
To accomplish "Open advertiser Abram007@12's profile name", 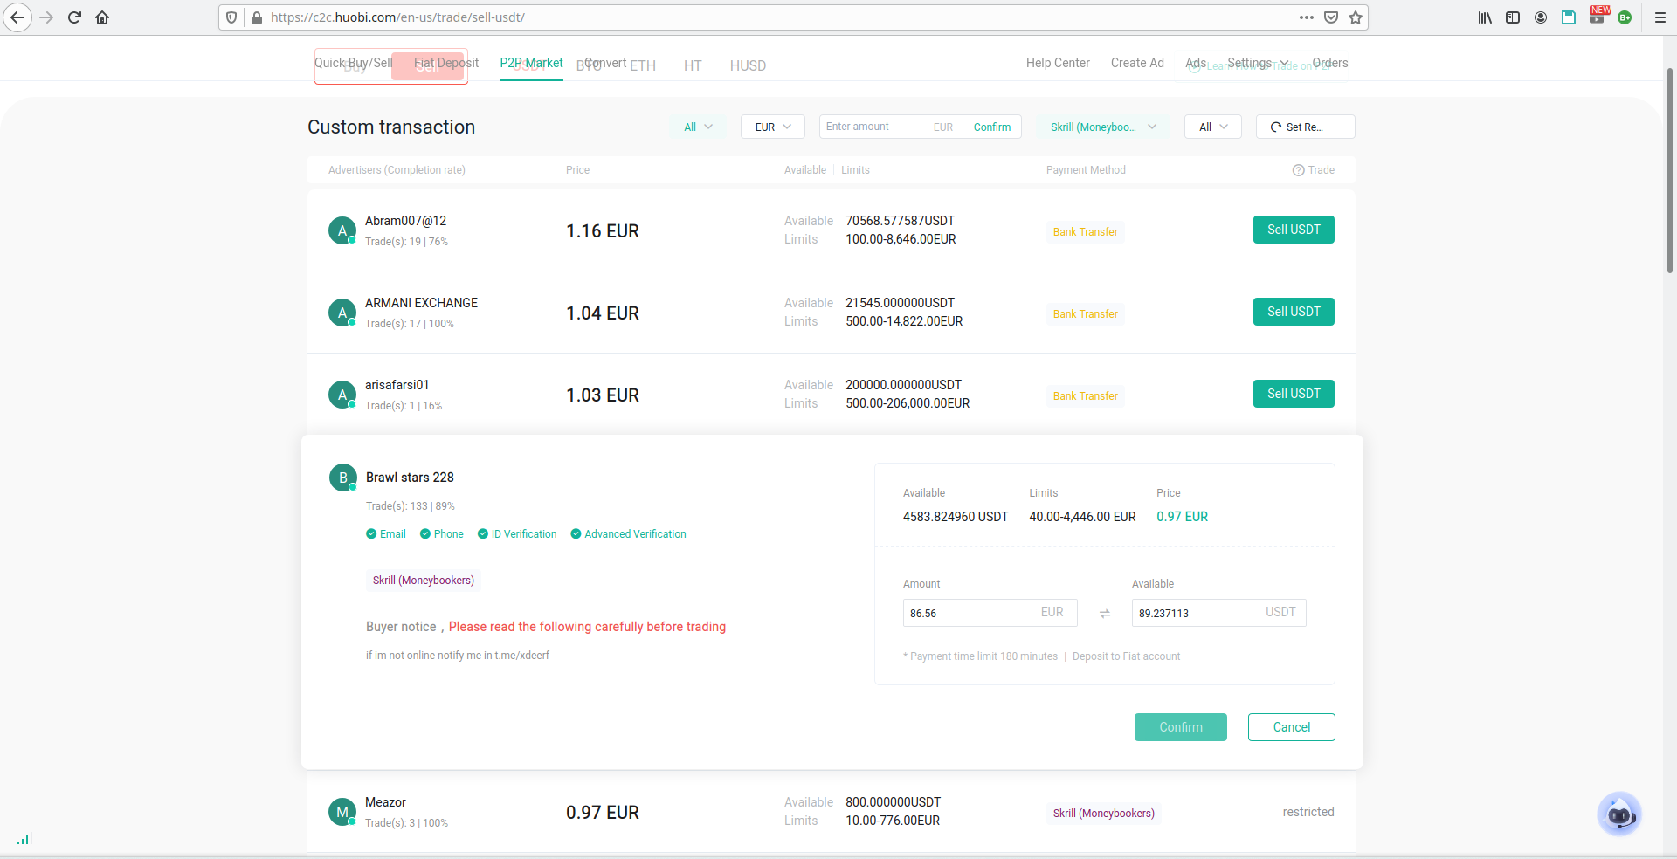I will pos(405,221).
